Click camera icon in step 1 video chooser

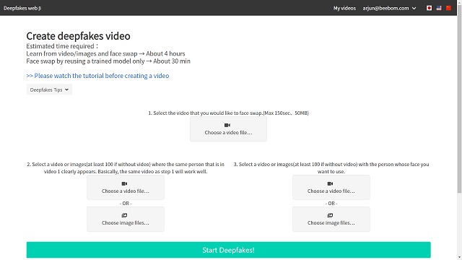227,125
